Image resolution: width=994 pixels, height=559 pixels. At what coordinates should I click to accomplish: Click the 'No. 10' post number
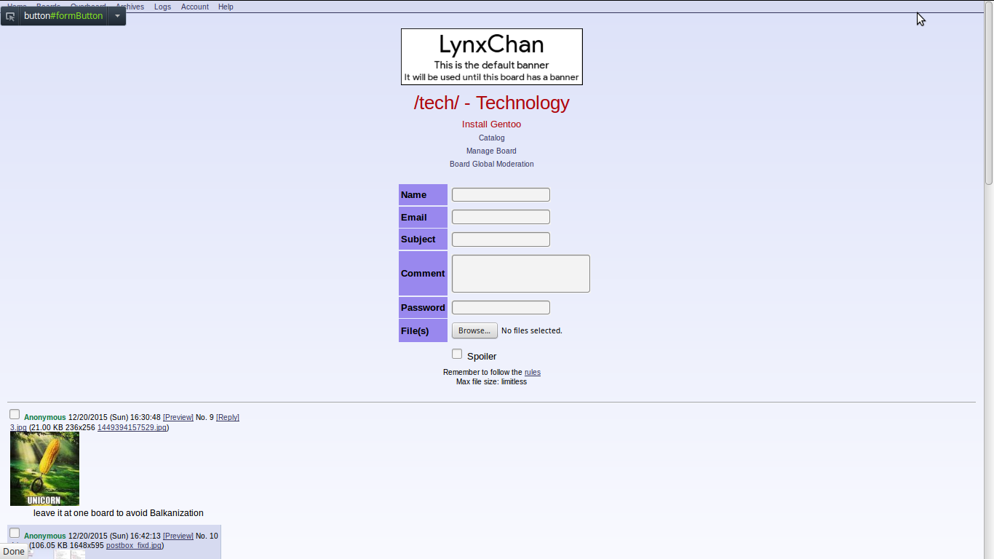tap(207, 536)
